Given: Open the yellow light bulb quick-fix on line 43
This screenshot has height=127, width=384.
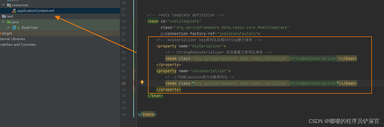Looking at the screenshot, I should pos(142,82).
